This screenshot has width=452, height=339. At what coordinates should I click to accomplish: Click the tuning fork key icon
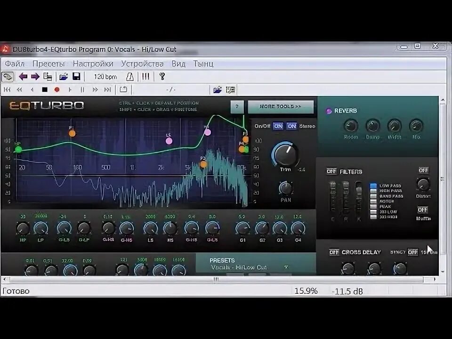click(162, 76)
